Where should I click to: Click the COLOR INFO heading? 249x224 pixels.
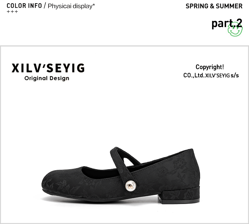tap(24, 6)
